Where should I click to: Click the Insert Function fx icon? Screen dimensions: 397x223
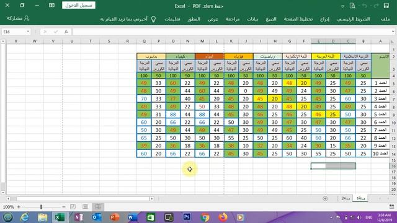point(66,32)
